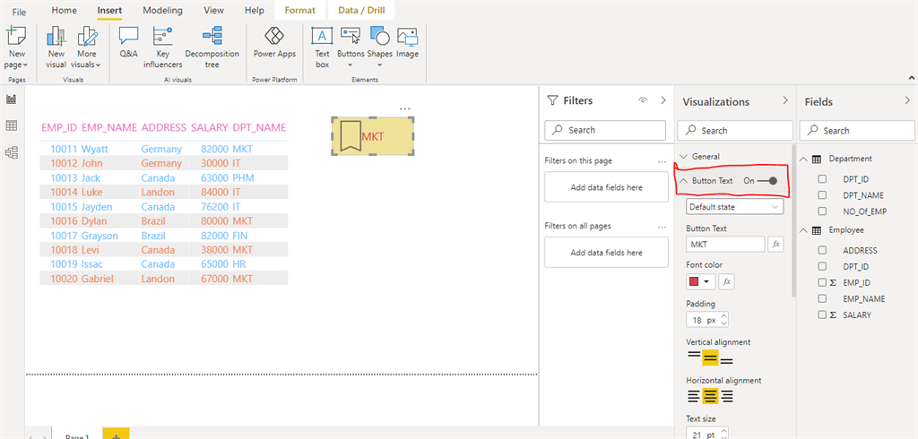The height and width of the screenshot is (439, 918).
Task: Collapse the Button Text section chevron
Action: [x=684, y=181]
